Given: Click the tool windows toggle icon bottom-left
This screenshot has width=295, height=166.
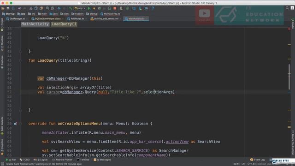Looking at the screenshot, I should (x=2, y=164).
